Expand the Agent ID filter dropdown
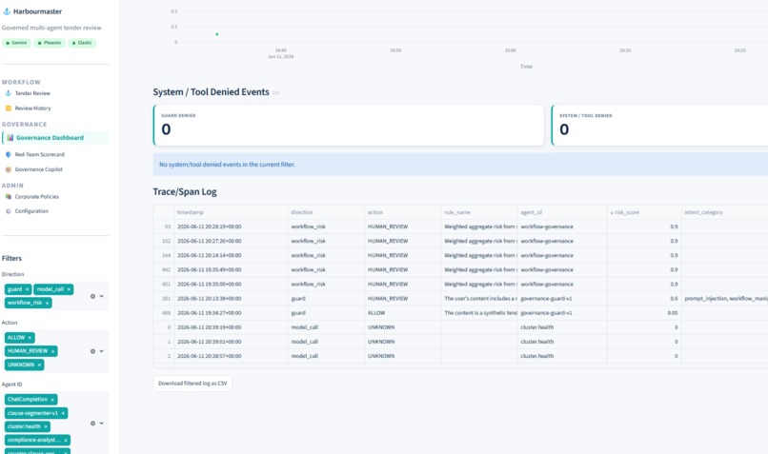The image size is (768, 454). [101, 424]
